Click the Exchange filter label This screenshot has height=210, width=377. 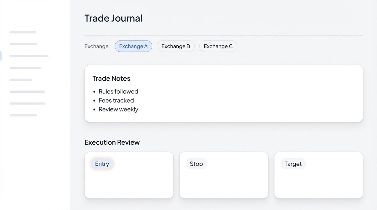(96, 46)
